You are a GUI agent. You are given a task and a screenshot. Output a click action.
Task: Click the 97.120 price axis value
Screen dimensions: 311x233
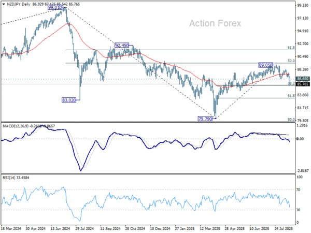tap(303, 18)
